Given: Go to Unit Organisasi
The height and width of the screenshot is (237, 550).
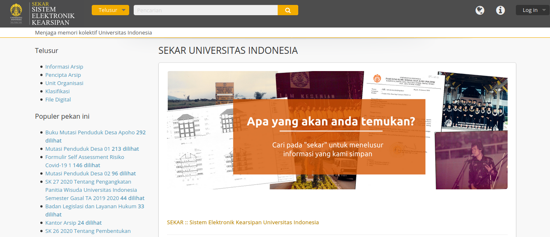Looking at the screenshot, I should (64, 83).
